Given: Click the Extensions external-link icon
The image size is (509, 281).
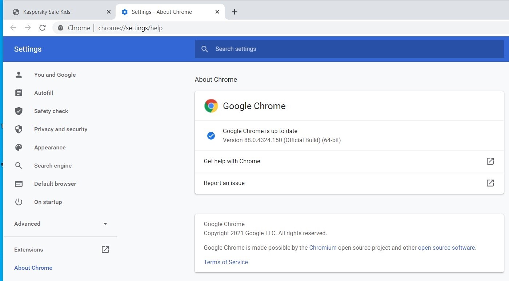Looking at the screenshot, I should [x=105, y=249].
